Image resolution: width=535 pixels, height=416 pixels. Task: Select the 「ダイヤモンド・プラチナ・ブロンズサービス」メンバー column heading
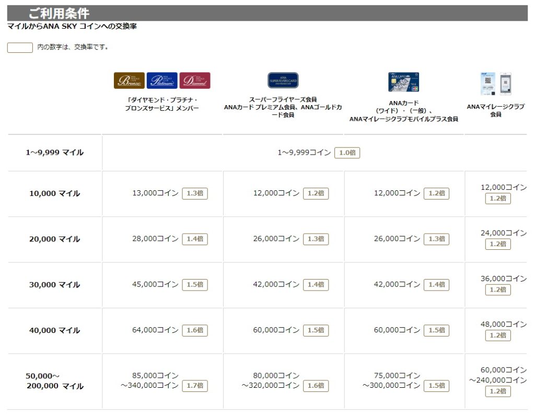[162, 104]
